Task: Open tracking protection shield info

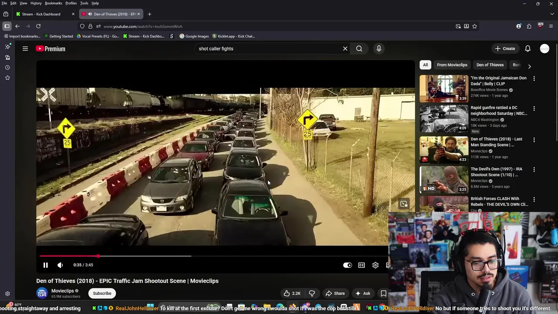Action: point(82,26)
